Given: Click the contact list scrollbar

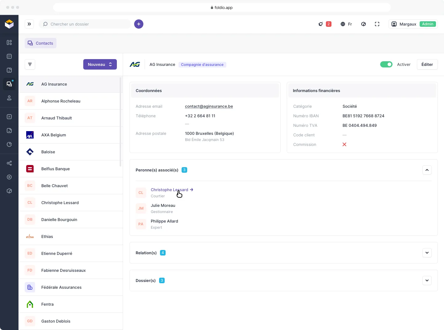Looking at the screenshot, I should pyautogui.click(x=121, y=122).
